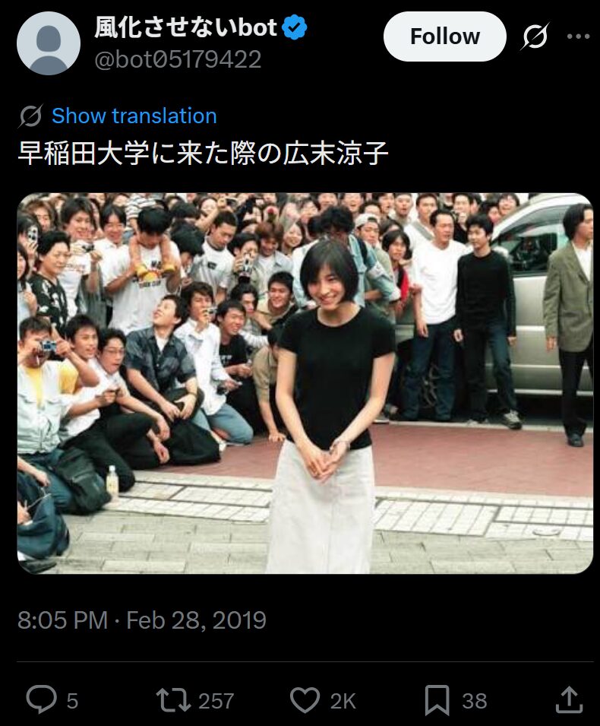Reply to the post via comment icon
Screen dimensions: 600x726
42,699
